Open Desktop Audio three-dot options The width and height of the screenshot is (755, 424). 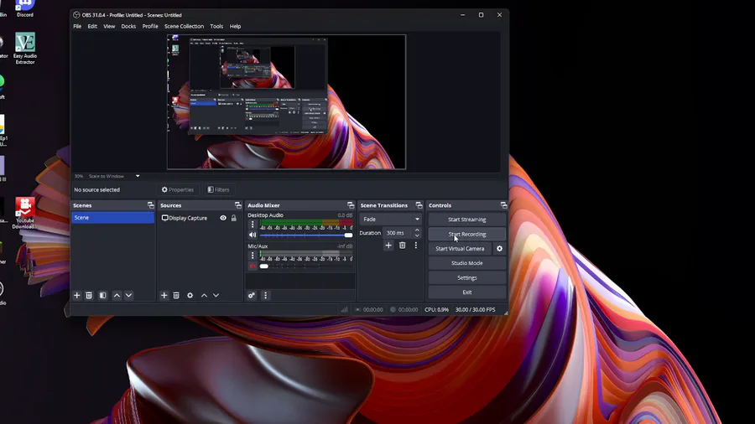253,225
